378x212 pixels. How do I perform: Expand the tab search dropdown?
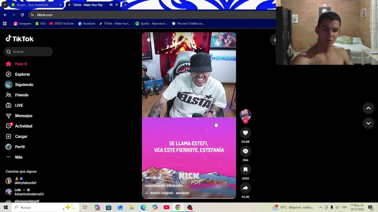point(4,5)
